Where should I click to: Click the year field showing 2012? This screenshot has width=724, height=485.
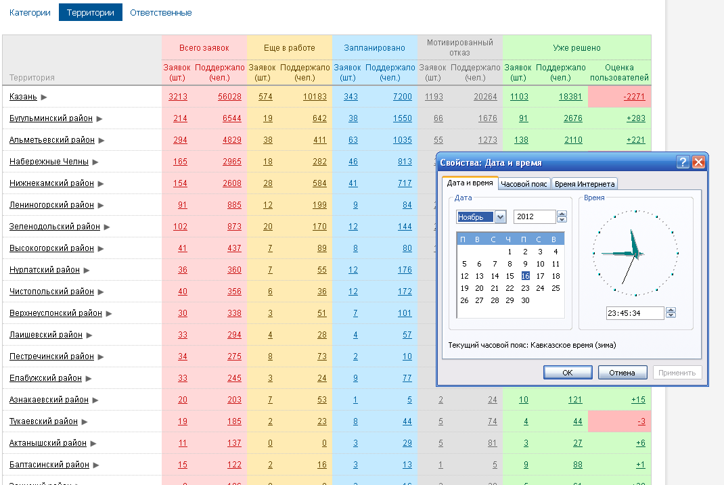(x=535, y=216)
